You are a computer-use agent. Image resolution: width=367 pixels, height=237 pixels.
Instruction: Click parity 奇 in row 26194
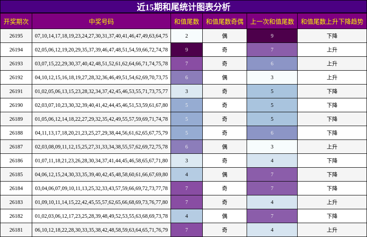pyautogui.click(x=225, y=50)
